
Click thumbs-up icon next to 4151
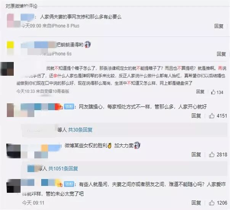point(212,116)
